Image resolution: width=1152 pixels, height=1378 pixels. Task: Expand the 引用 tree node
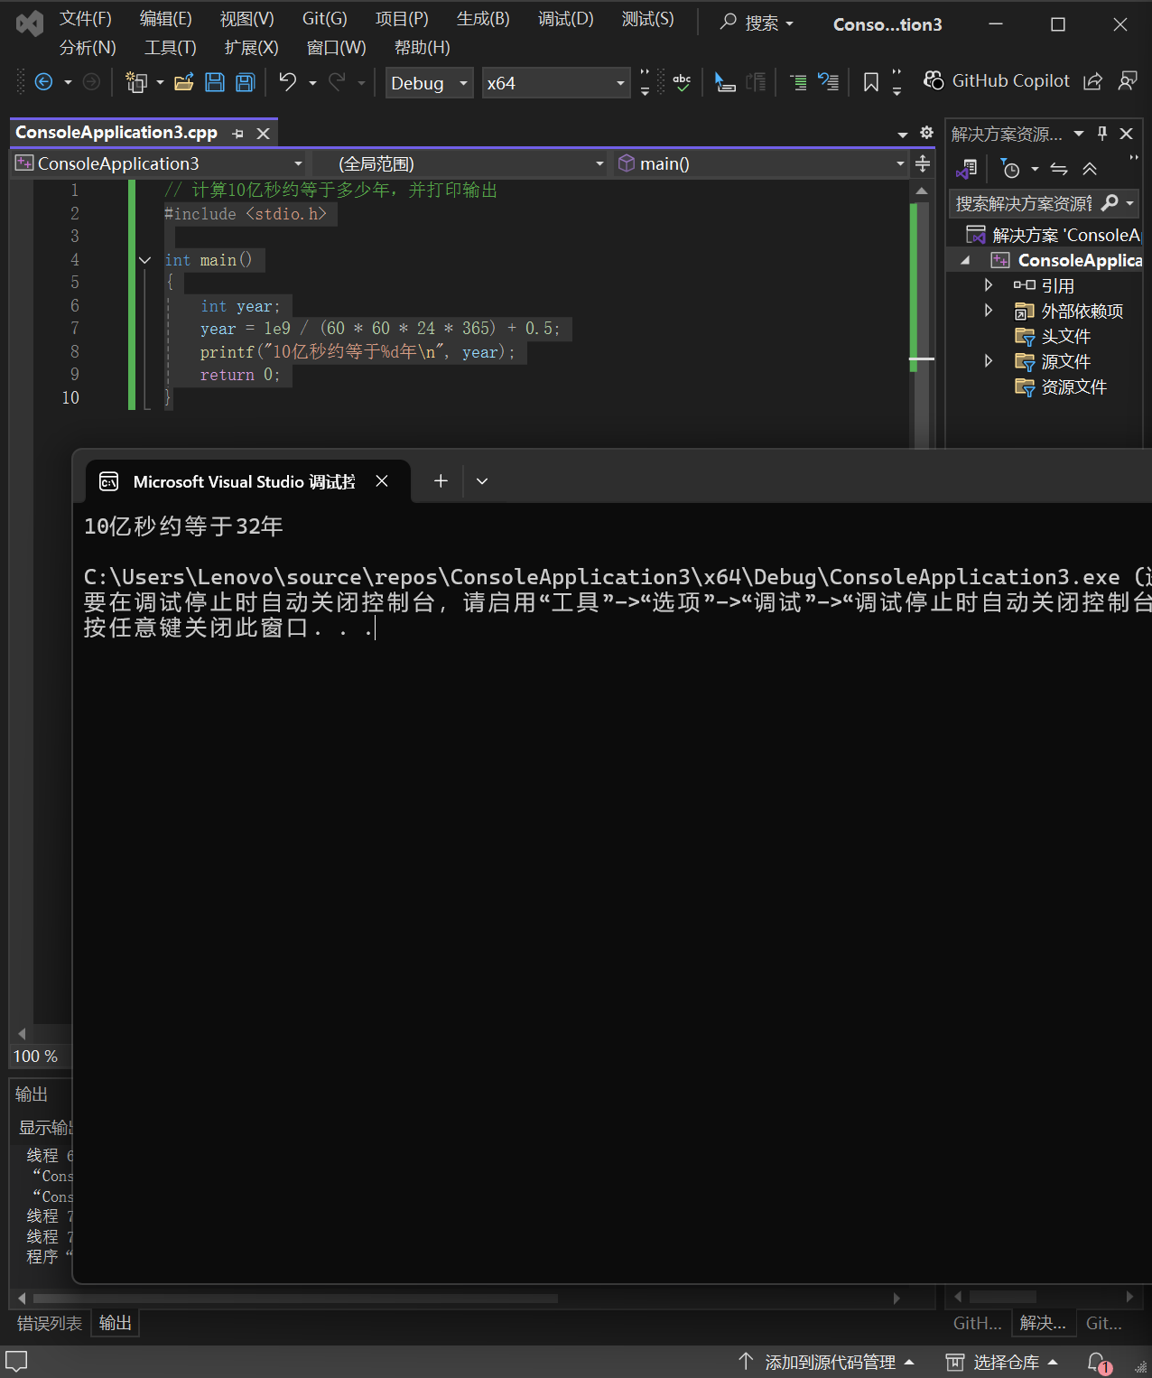pyautogui.click(x=989, y=285)
